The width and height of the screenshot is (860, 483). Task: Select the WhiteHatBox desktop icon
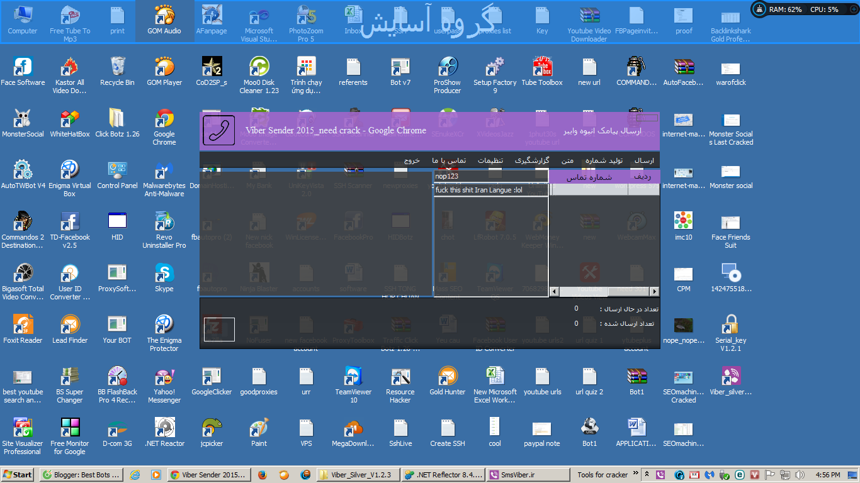coord(70,123)
